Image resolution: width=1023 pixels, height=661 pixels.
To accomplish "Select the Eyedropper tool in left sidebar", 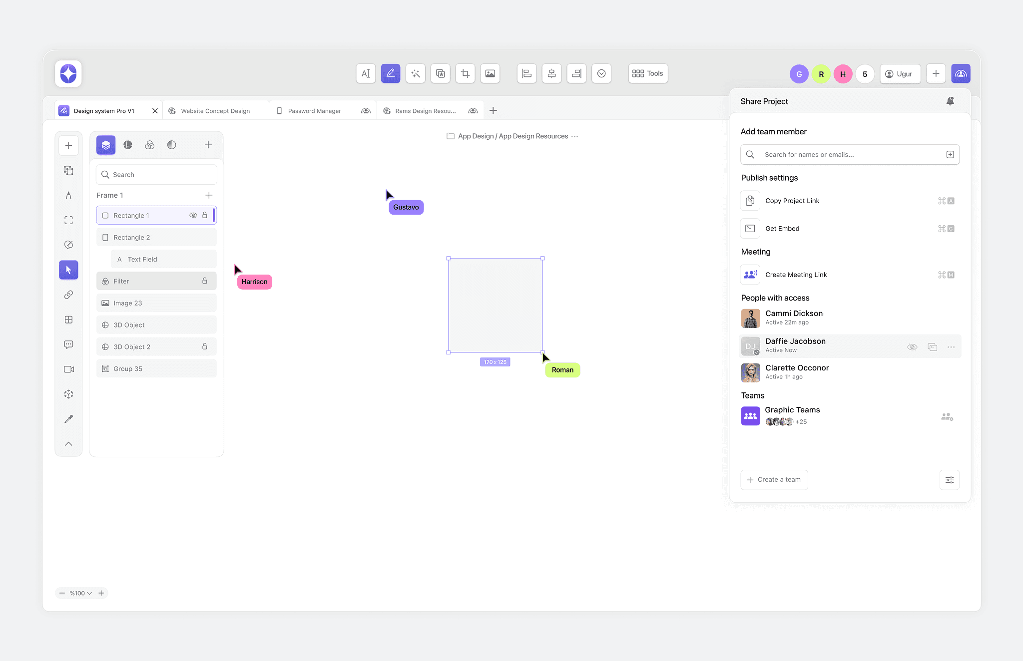I will (x=68, y=418).
